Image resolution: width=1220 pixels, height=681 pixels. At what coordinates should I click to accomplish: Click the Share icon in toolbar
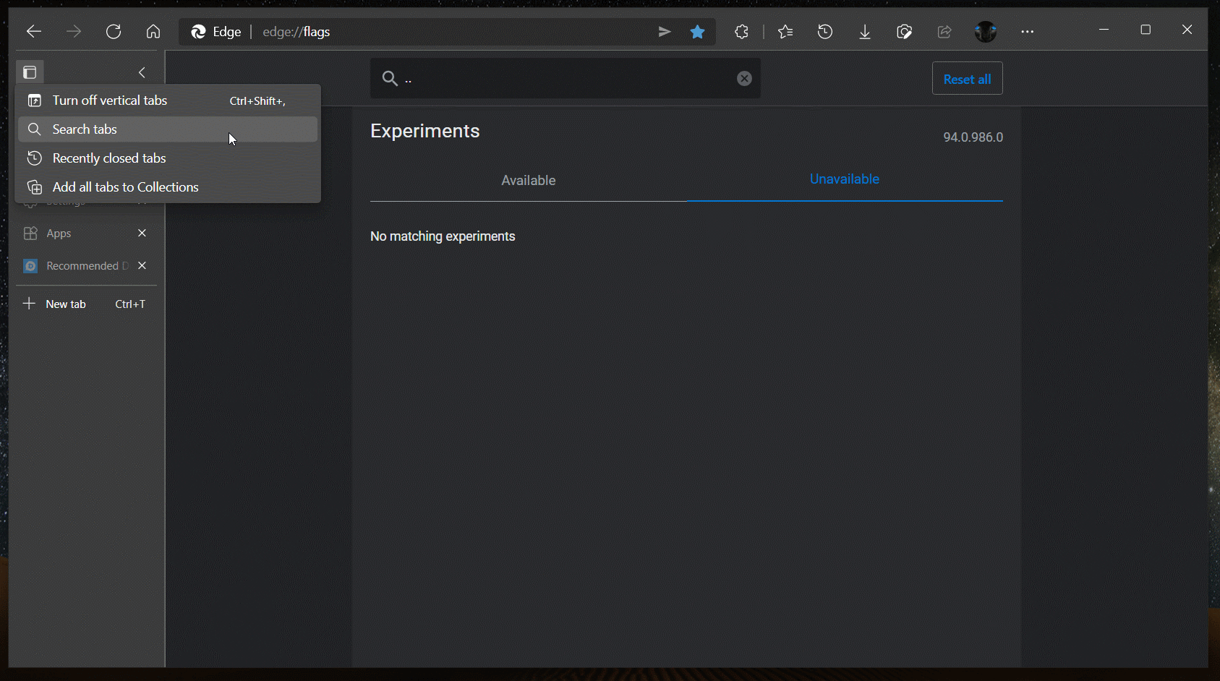tap(944, 32)
